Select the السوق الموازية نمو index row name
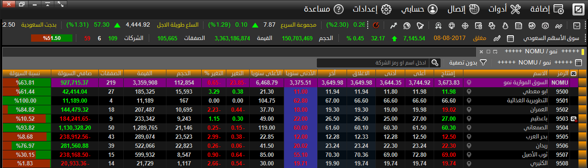 click(526, 82)
